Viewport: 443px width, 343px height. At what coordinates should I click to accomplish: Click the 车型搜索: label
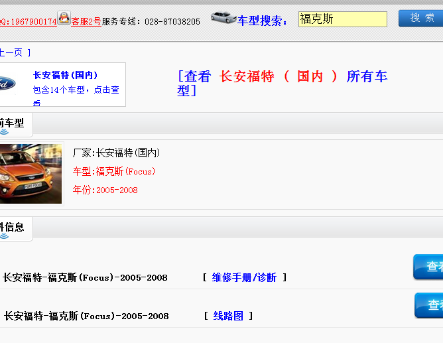262,21
